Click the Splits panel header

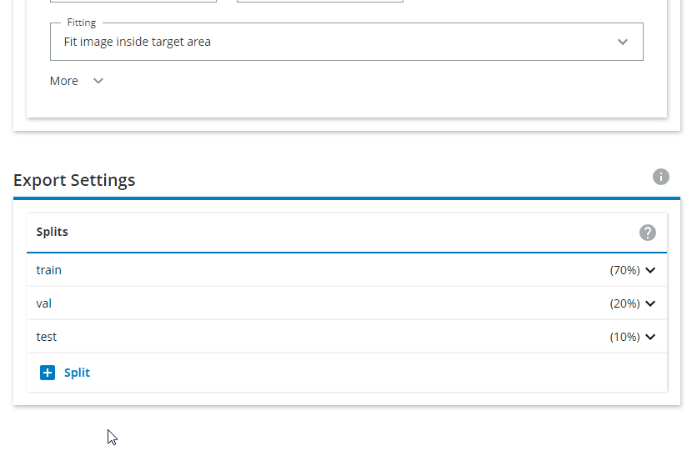point(53,232)
